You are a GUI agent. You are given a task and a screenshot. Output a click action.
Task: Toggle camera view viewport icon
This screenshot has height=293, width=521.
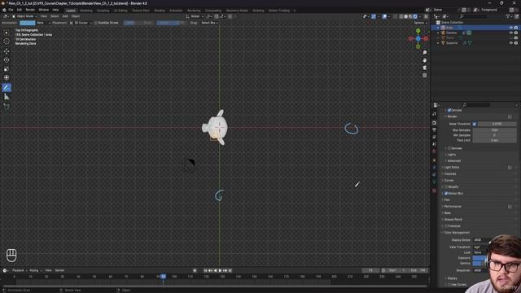tap(425, 68)
